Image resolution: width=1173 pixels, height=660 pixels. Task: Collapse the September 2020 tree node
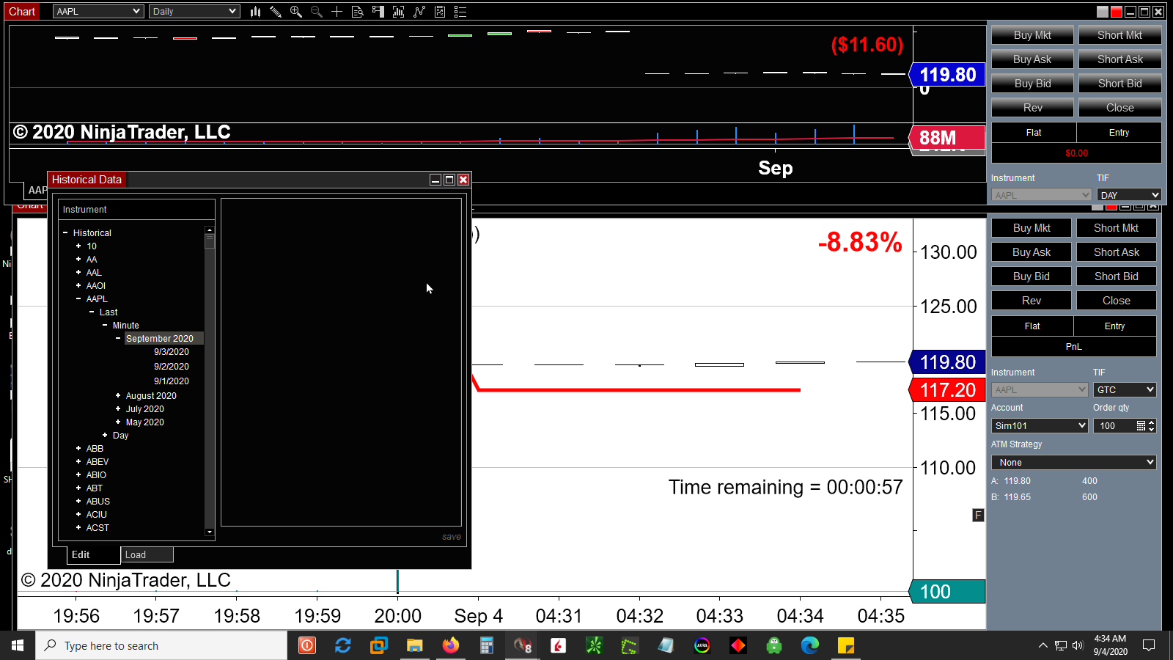click(x=118, y=339)
